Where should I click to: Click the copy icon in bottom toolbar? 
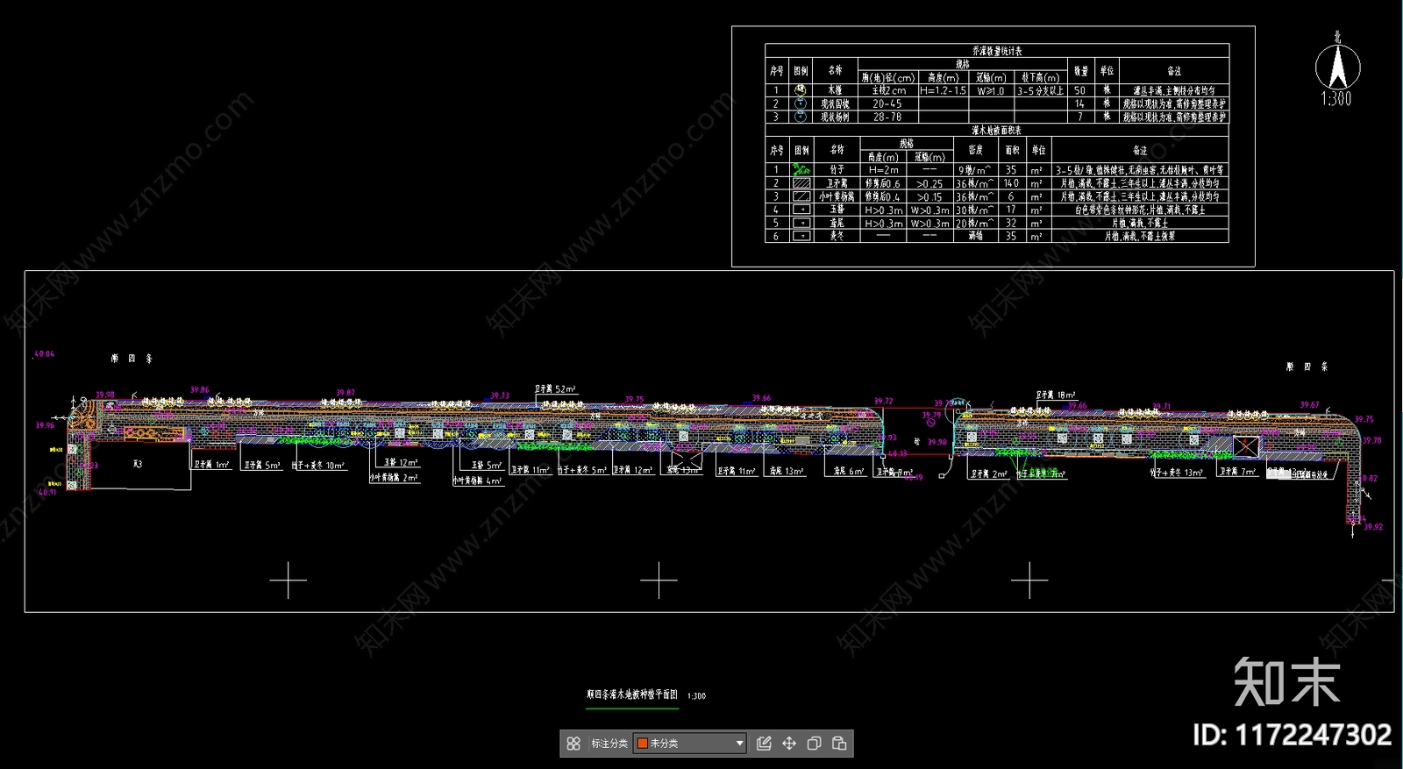814,744
